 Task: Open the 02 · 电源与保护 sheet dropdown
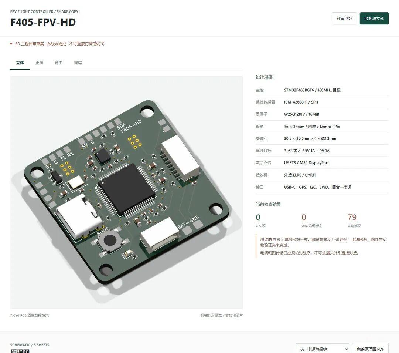point(323,349)
